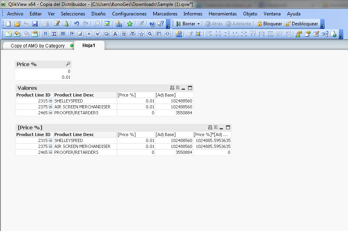Add a bookmark with the green star
The height and width of the screenshot is (231, 348).
coord(130,24)
